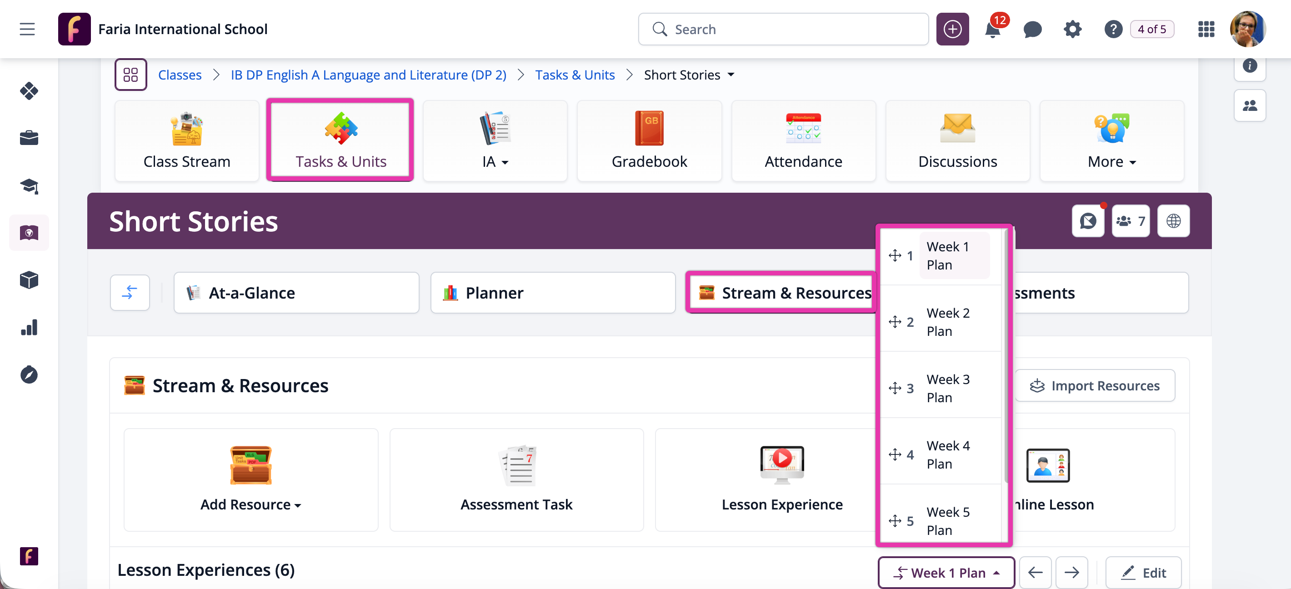
Task: Click the globe icon in unit header
Action: pos(1173,221)
